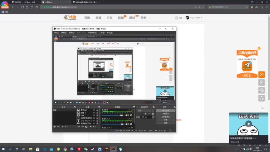Move the selected source down

click(x=94, y=127)
